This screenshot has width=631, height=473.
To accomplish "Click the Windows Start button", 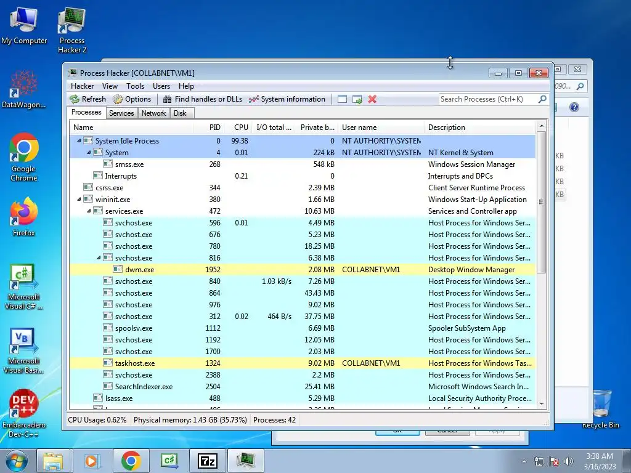I will (17, 461).
